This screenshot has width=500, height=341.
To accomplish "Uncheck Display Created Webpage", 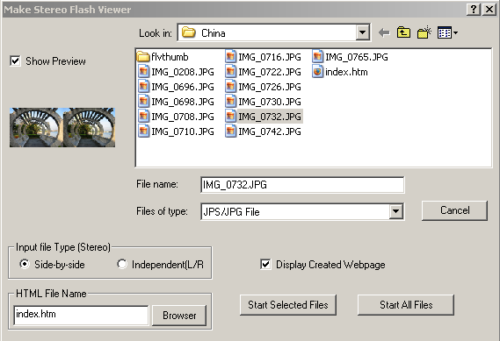I will (x=265, y=264).
